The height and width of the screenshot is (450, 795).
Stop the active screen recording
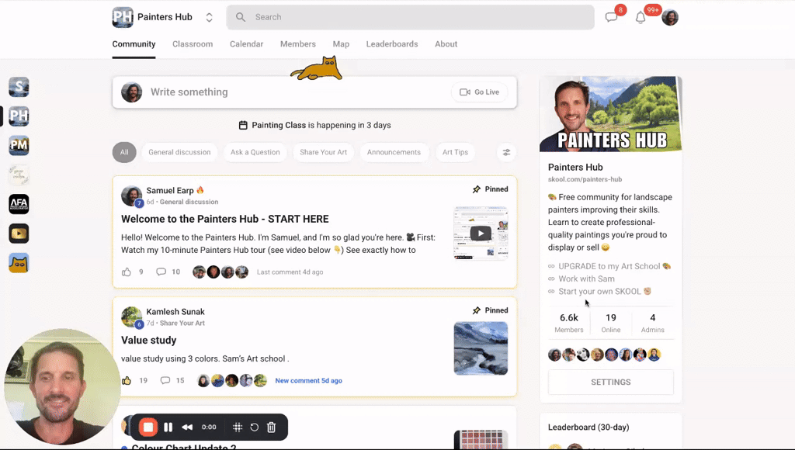click(x=148, y=427)
